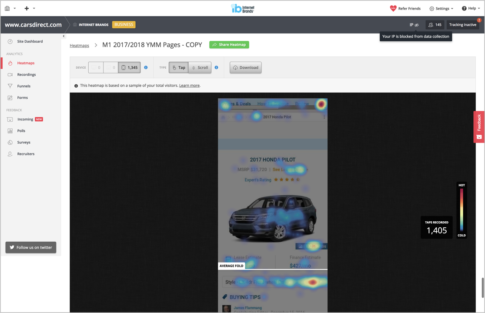Screen dimensions: 485x313
Task: Expand the plus add-new dropdown
Action: click(30, 8)
